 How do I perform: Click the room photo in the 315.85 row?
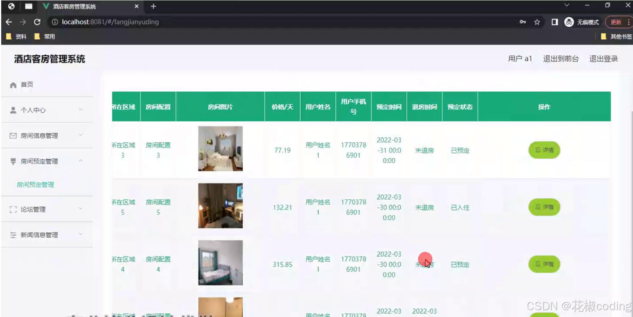[221, 263]
